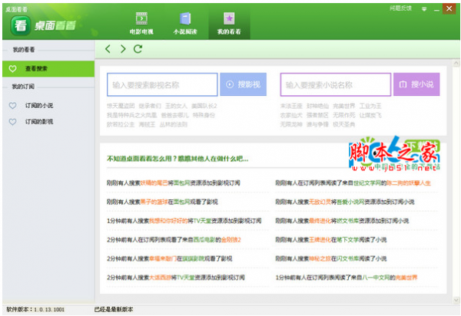Click the 特殊身份 suggestion

204,115
